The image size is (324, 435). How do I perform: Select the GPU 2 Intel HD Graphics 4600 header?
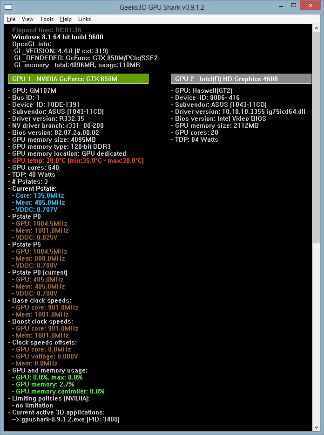click(x=241, y=79)
